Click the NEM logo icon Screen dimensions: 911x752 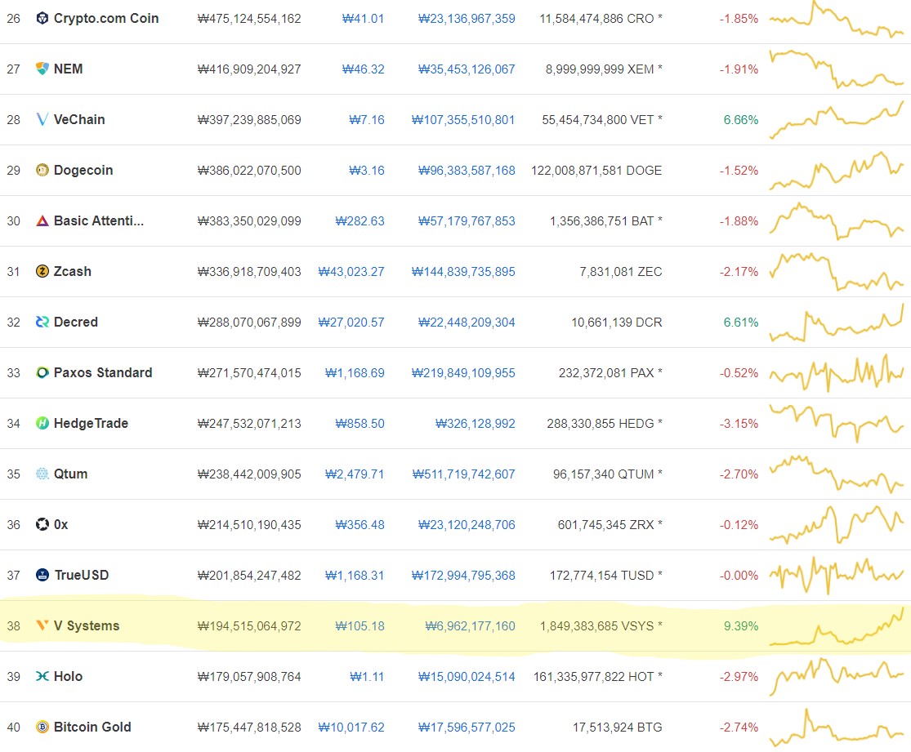42,69
